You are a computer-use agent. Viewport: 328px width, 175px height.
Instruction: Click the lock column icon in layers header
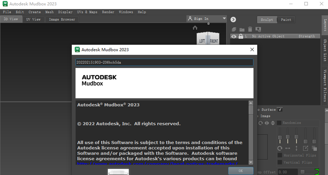point(241,36)
